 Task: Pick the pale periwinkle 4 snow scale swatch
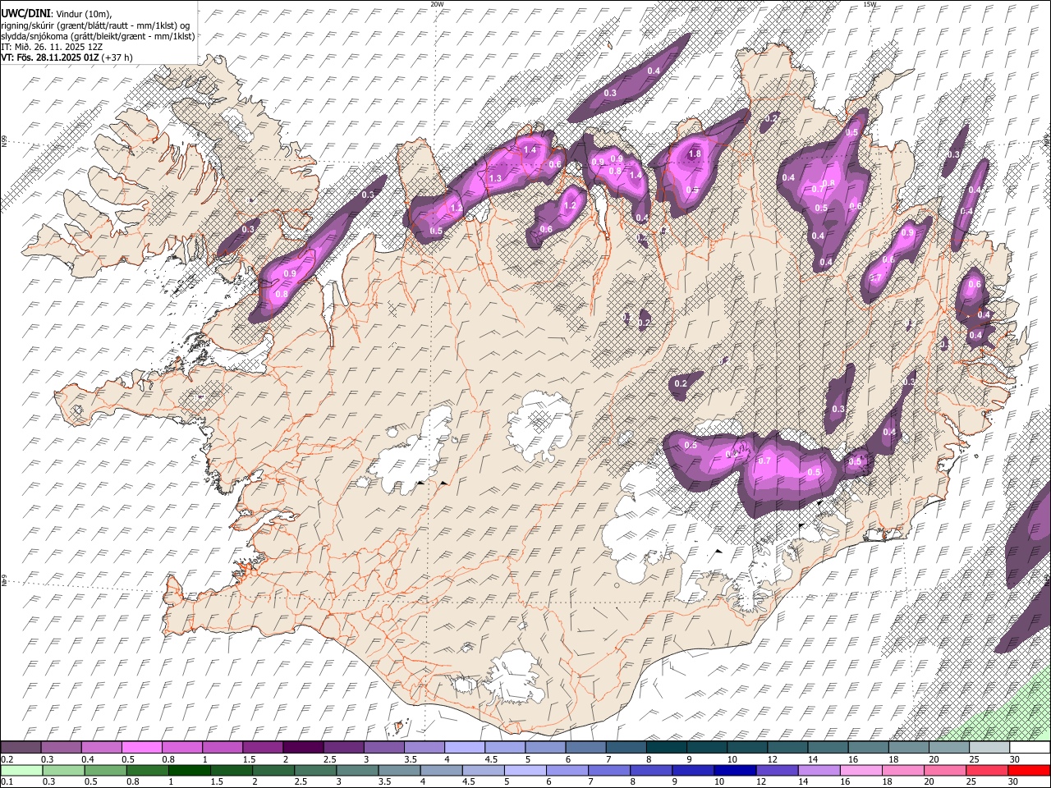(x=464, y=748)
